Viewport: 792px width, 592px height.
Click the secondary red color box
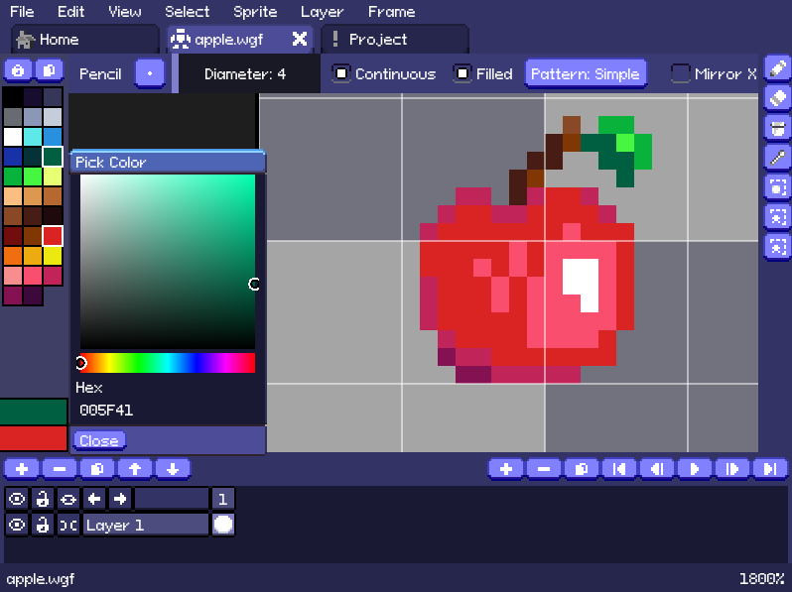tap(34, 437)
